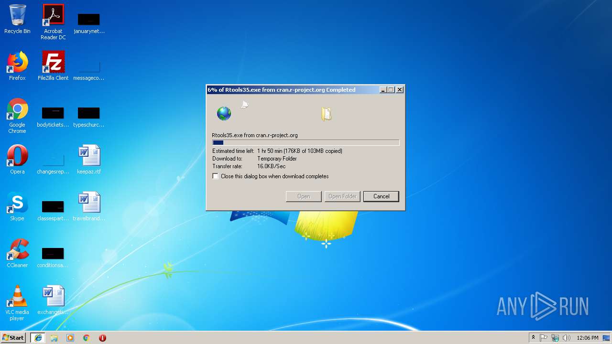The width and height of the screenshot is (612, 344).
Task: Launch FileZilla Client shortcut
Action: pyautogui.click(x=53, y=66)
